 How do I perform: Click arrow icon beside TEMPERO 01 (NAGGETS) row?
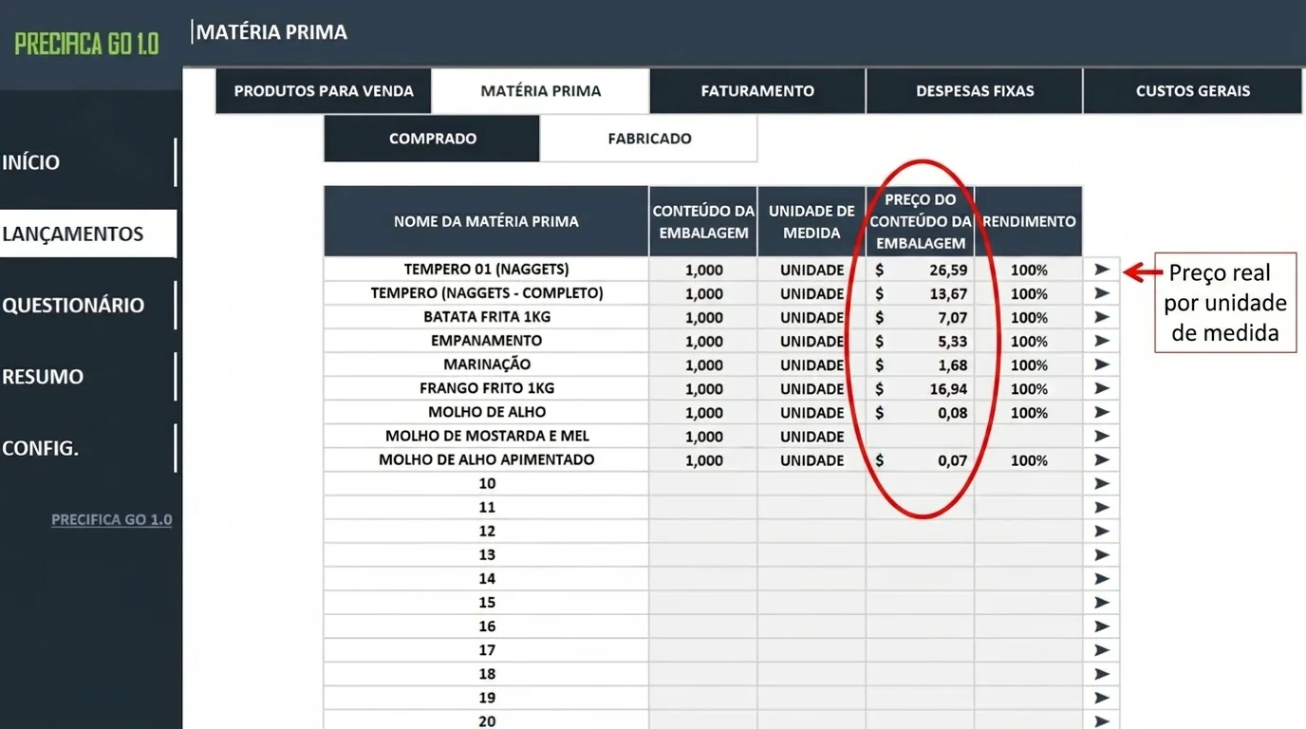[x=1101, y=270]
